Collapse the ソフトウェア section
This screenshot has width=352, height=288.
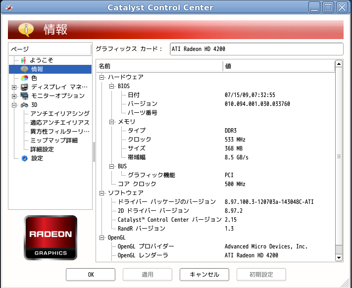[x=102, y=193]
